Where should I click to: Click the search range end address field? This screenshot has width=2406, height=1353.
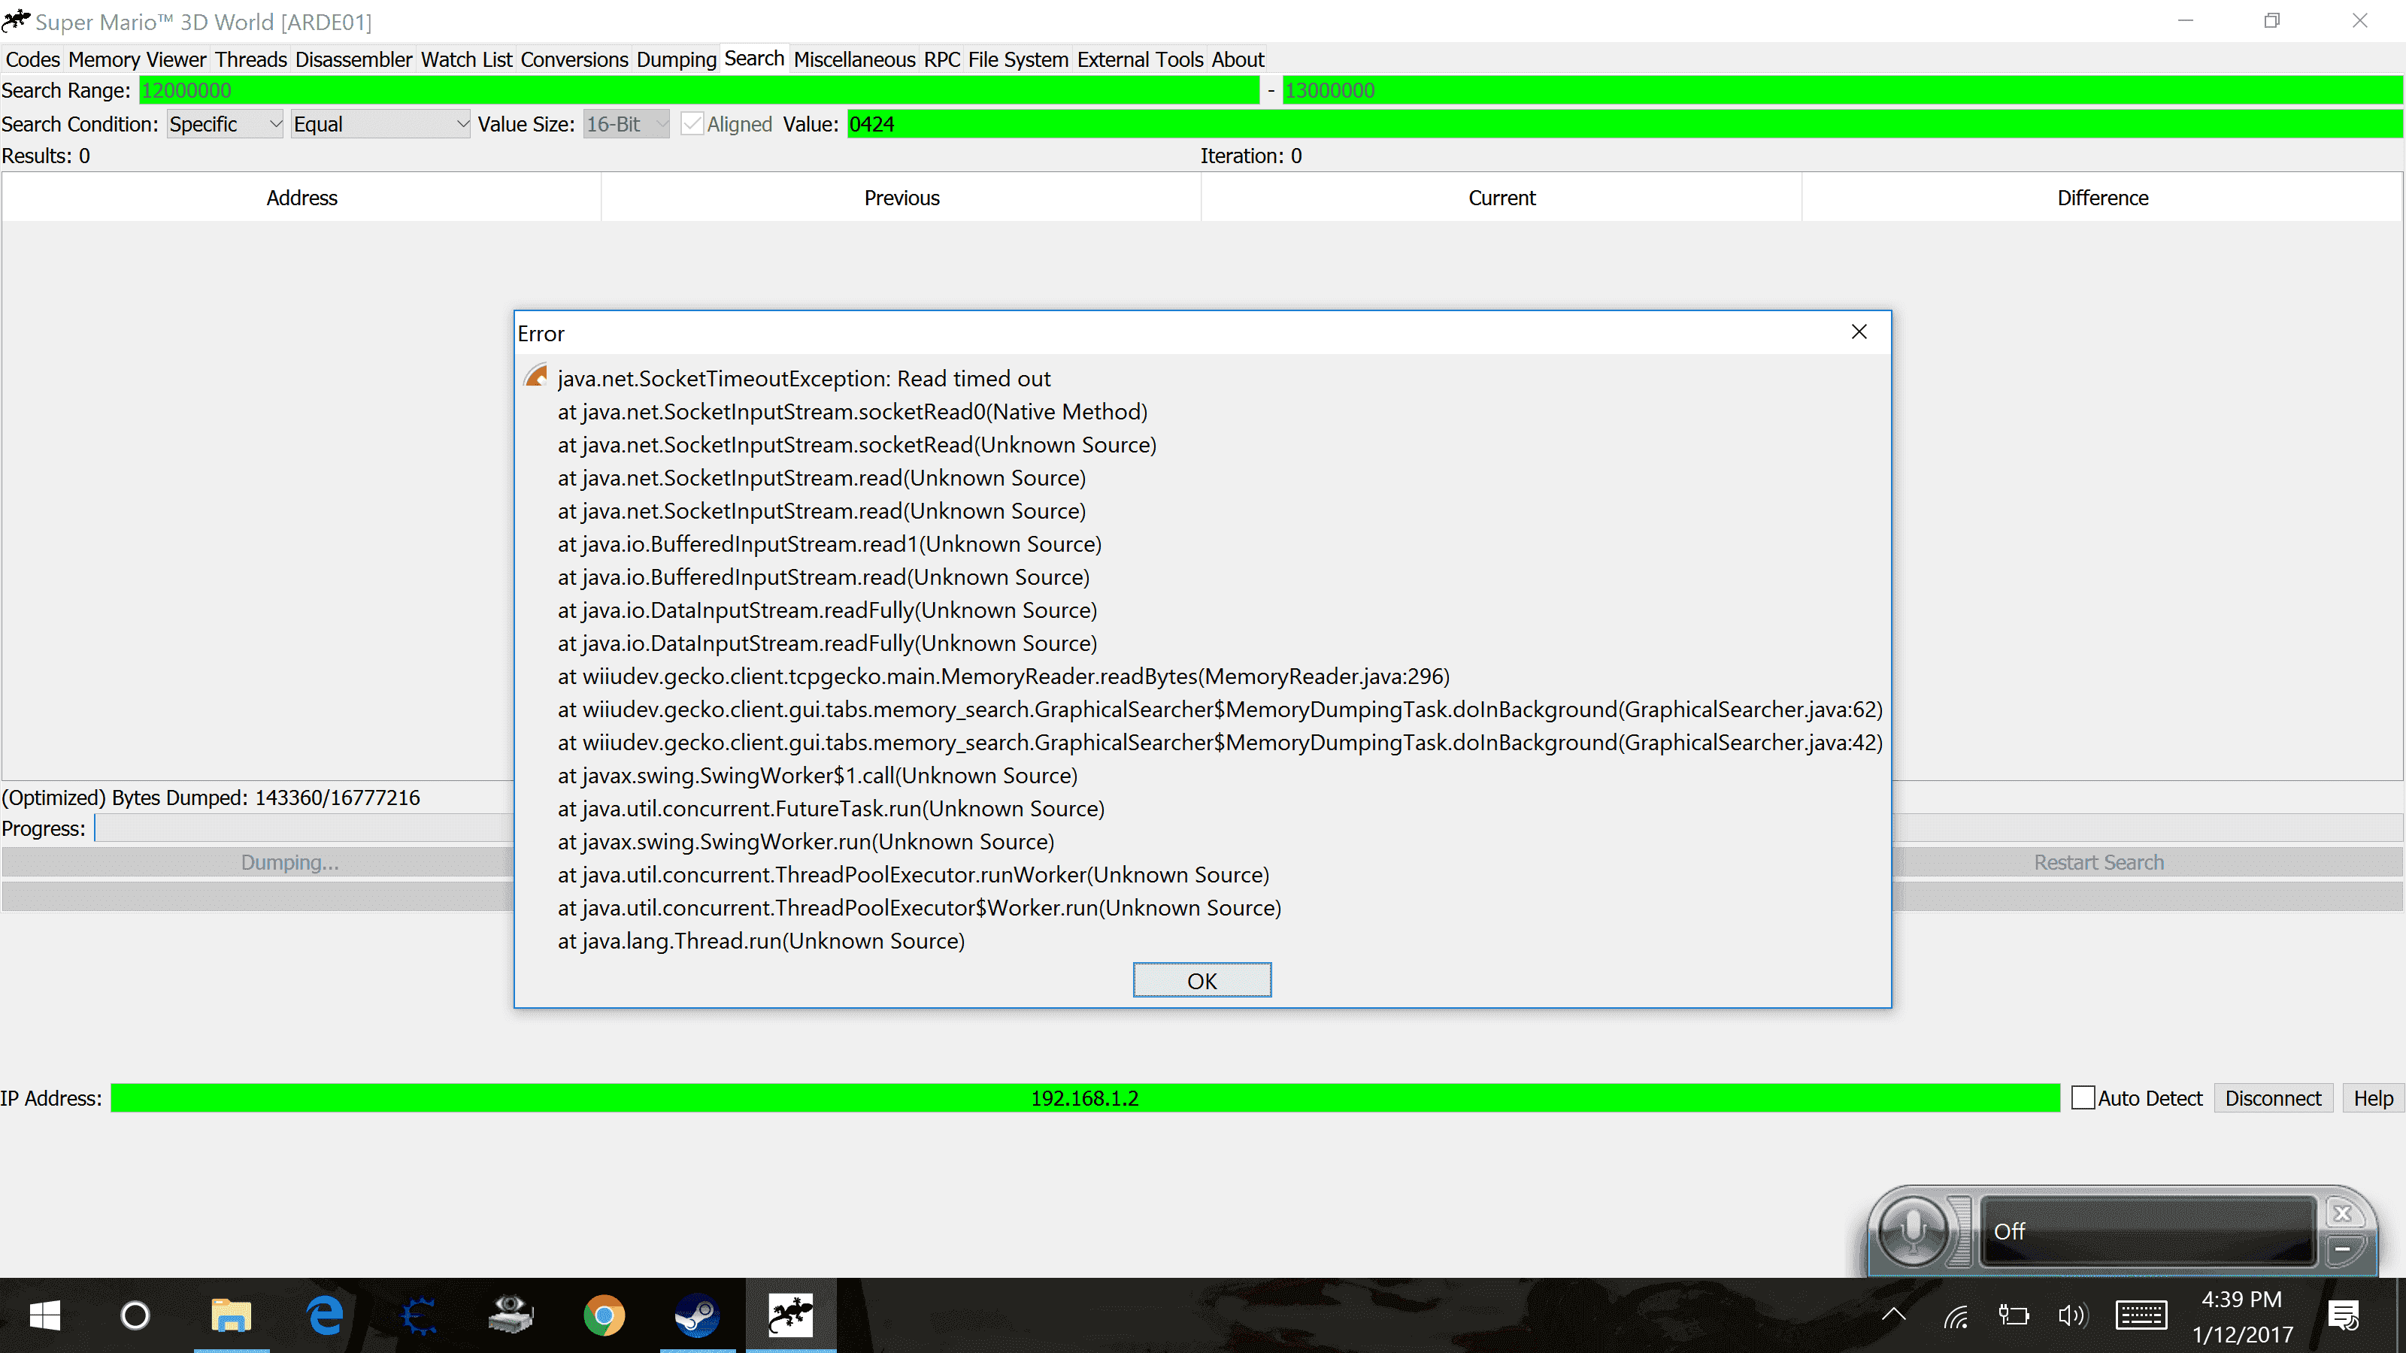click(1843, 90)
